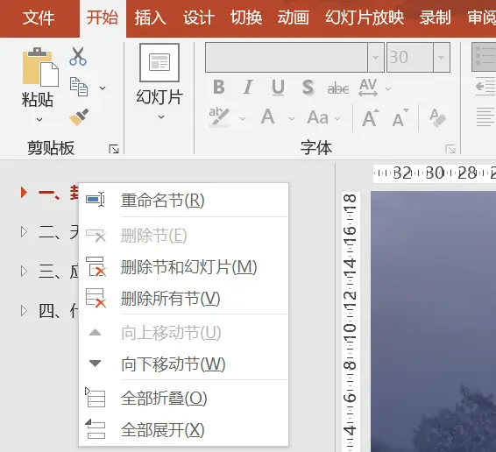Expand section 三 triangle
Image resolution: width=496 pixels, height=452 pixels.
click(24, 272)
